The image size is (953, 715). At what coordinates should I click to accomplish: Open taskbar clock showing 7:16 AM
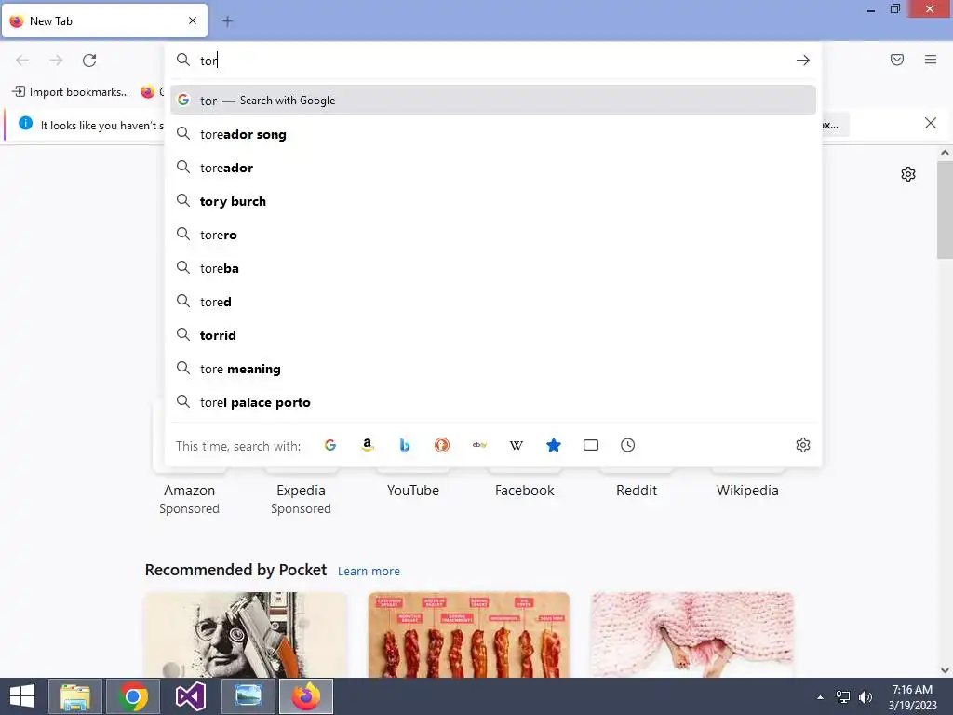912,697
